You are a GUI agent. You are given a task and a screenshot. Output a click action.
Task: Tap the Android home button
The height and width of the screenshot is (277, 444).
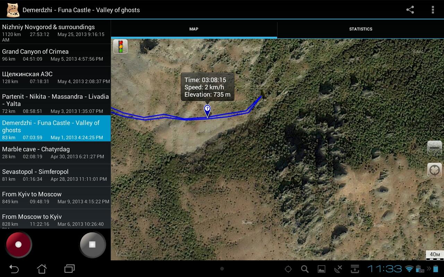click(42, 269)
